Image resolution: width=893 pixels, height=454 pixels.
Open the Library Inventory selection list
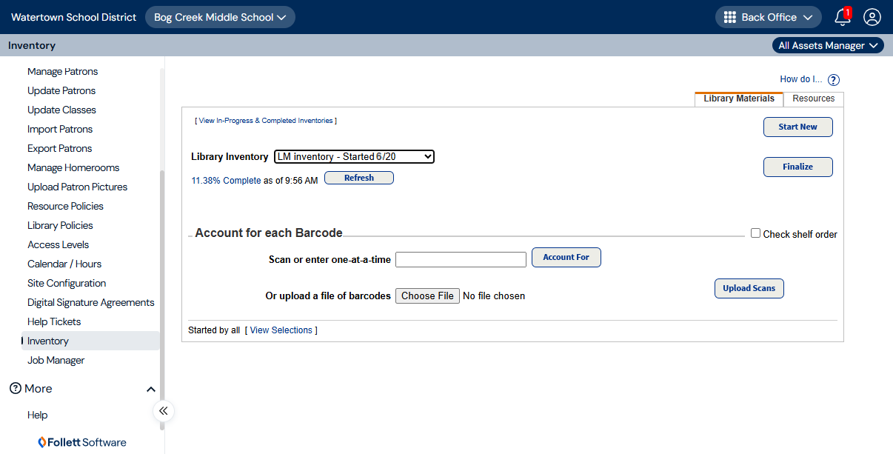[x=354, y=156]
